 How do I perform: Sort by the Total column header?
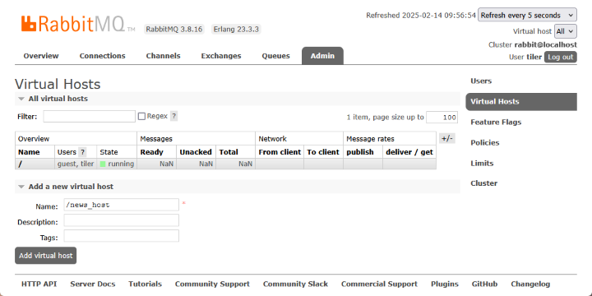coord(229,152)
